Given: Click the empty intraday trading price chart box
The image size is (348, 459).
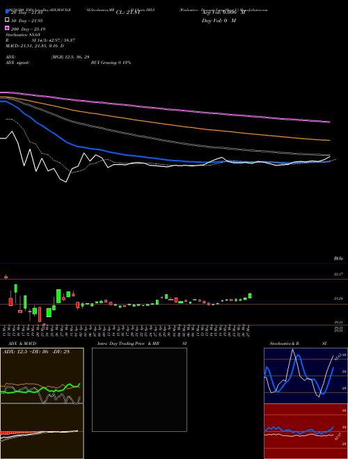Looking at the screenshot, I should (x=139, y=389).
